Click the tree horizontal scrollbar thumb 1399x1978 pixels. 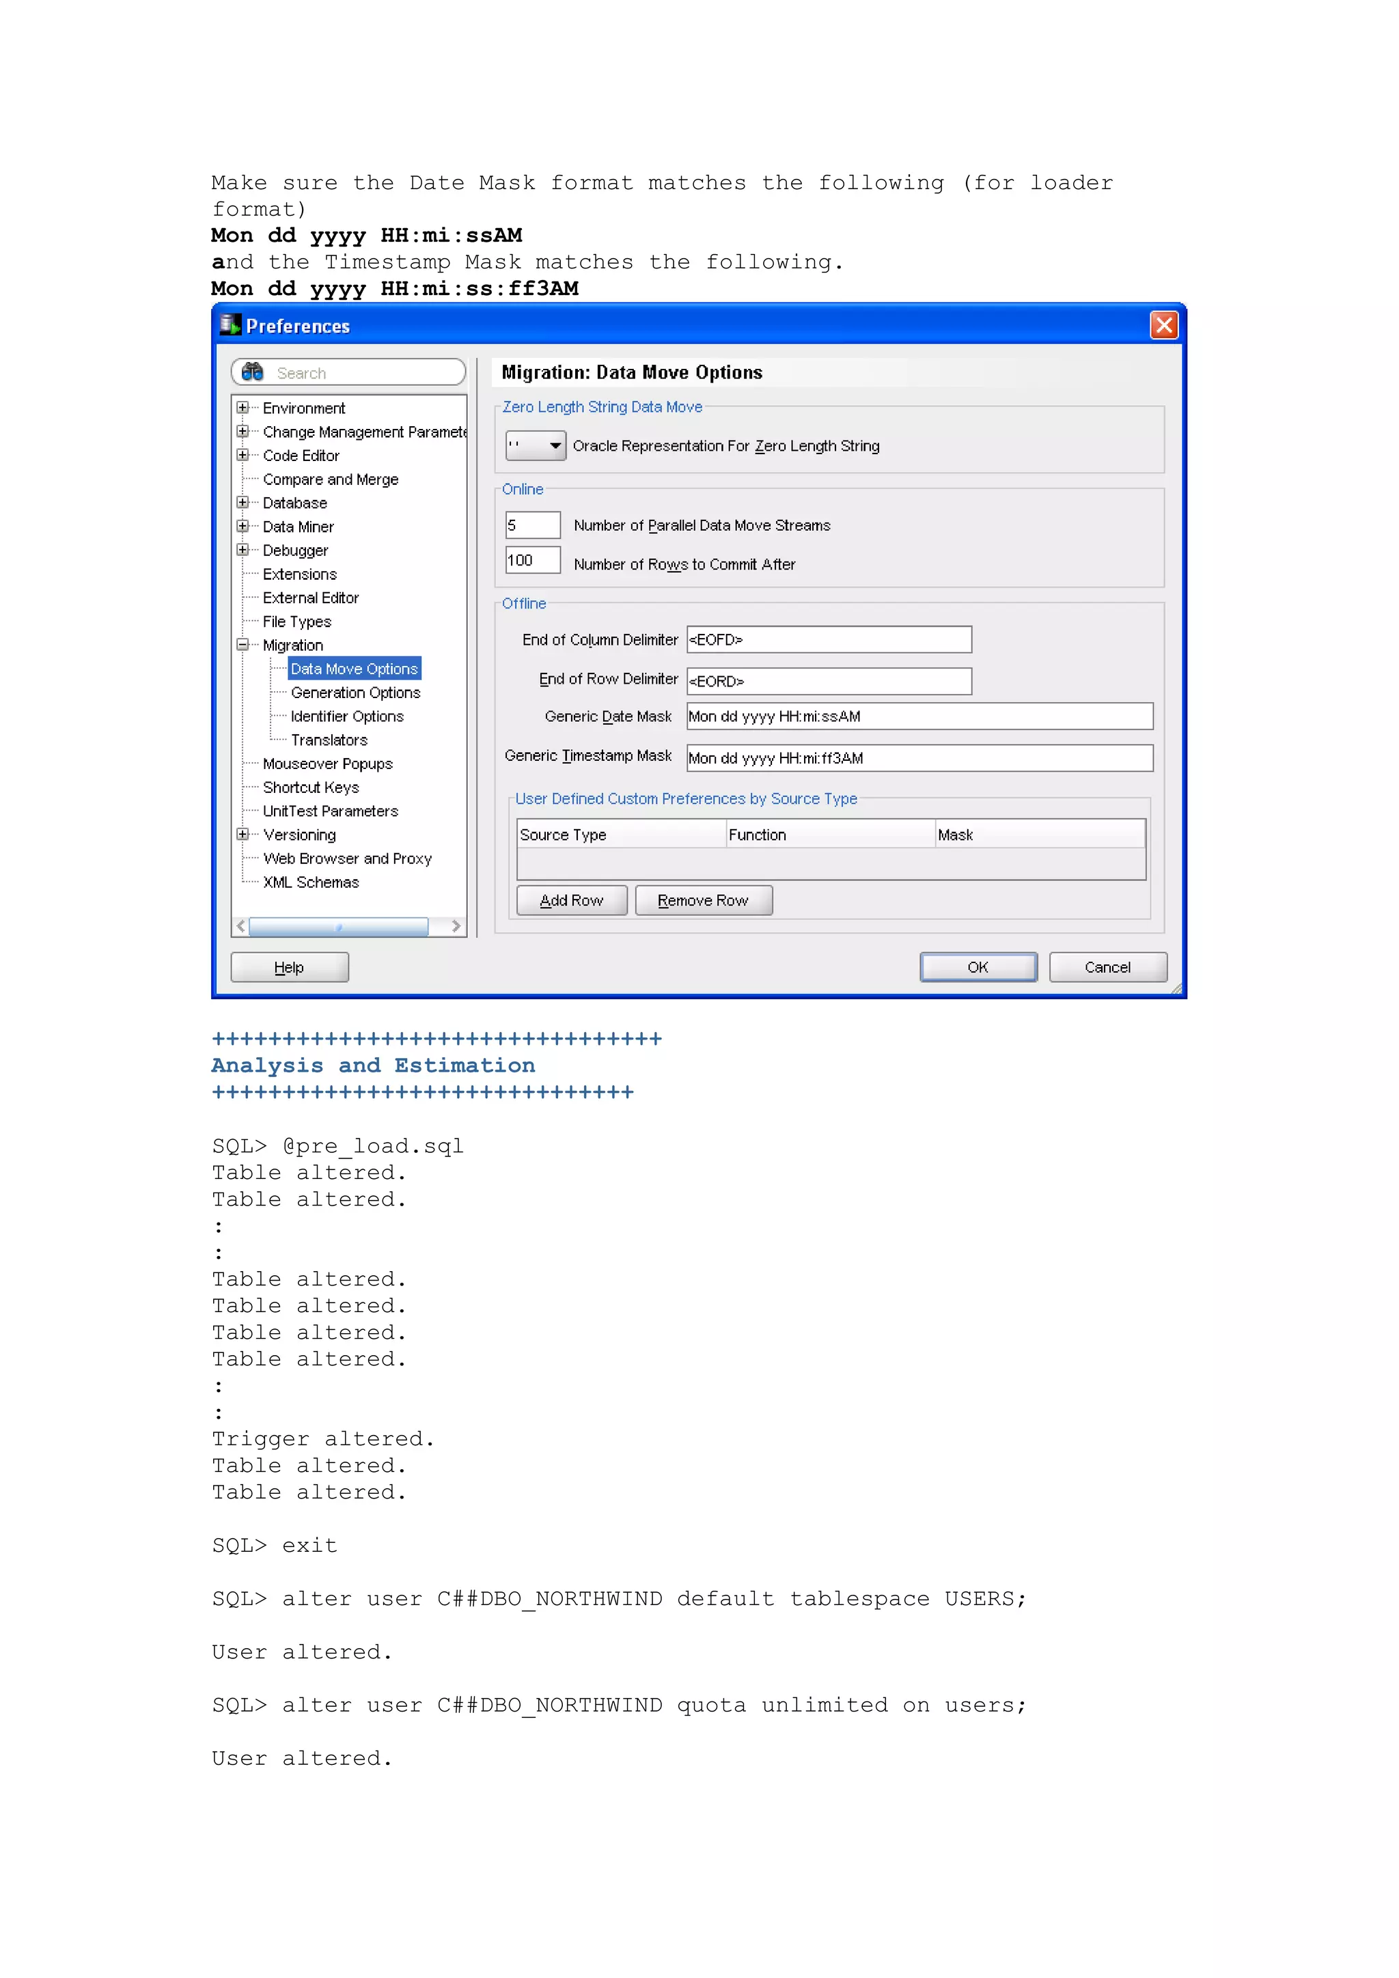tap(339, 926)
